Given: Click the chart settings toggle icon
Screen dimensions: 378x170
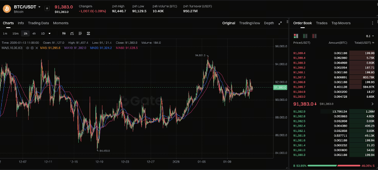Looking at the screenshot, I should pos(88,33).
